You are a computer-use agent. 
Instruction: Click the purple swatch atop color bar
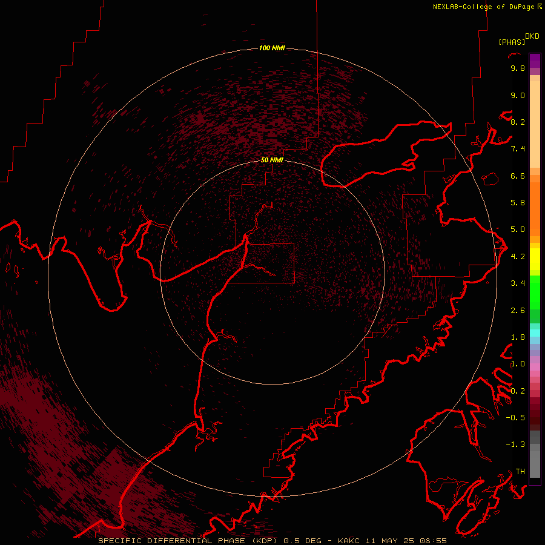535,61
